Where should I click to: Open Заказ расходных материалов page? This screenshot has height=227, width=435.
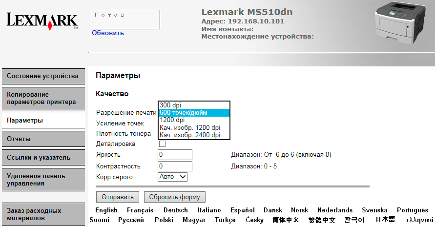coord(43,214)
